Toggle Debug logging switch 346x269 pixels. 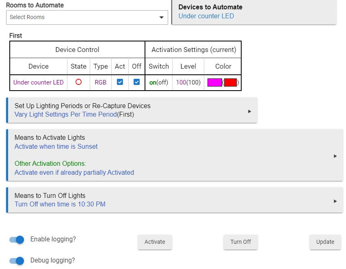[17, 260]
